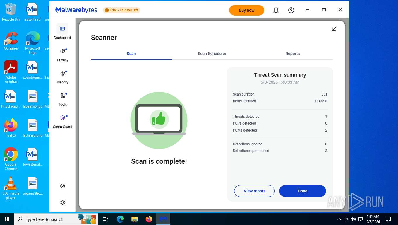The image size is (398, 225).
Task: Open Recycle Bin on desktop
Action: coord(11,12)
